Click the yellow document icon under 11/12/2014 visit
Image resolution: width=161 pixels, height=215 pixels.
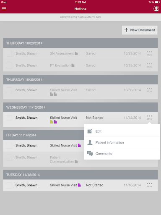pyautogui.click(x=52, y=122)
